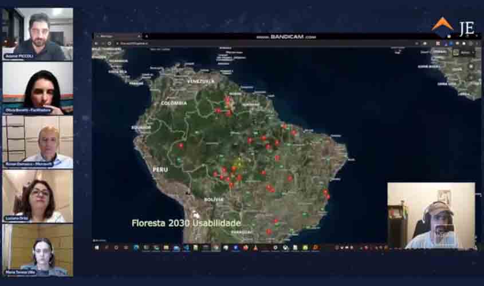Click the isolated red marker east of Ecuador
This screenshot has width=484, height=286.
(x=181, y=145)
